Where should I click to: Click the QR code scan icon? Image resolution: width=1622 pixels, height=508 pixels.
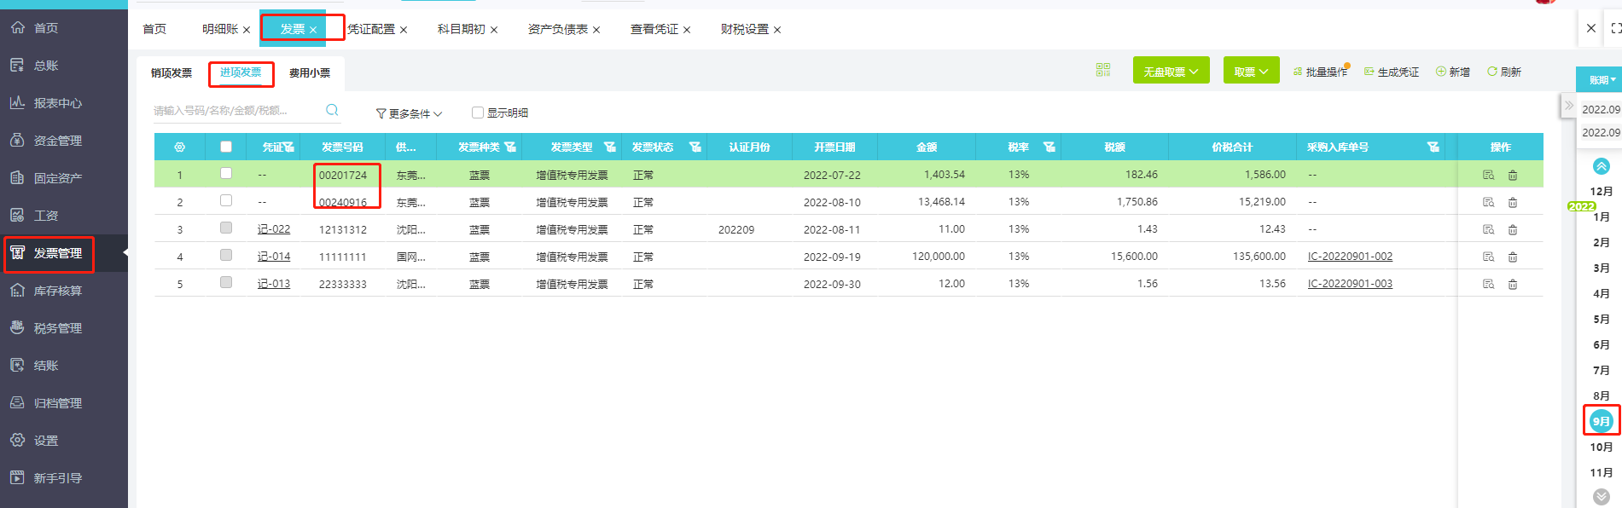tap(1102, 70)
